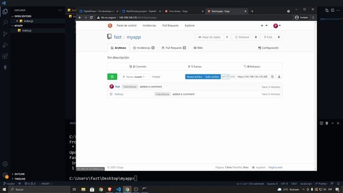View the 2 Commits link
The width and height of the screenshot is (343, 193).
point(138,66)
